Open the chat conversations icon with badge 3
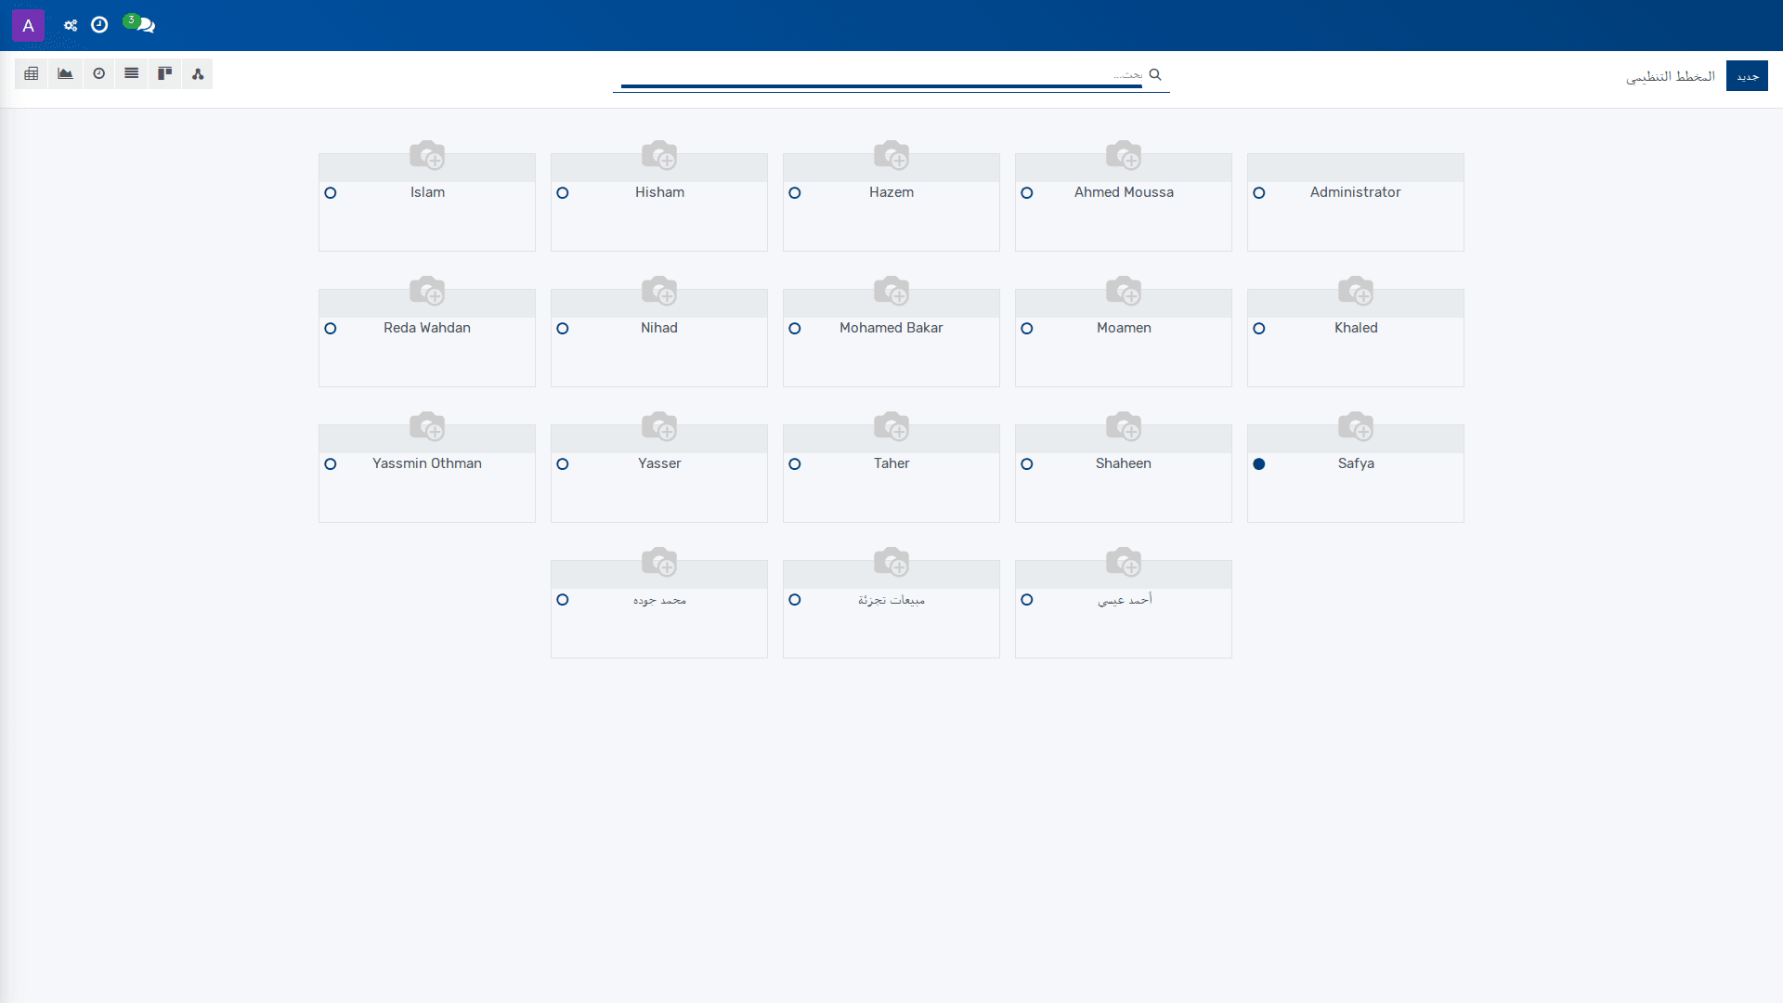Viewport: 1783px width, 1003px height. pyautogui.click(x=141, y=24)
